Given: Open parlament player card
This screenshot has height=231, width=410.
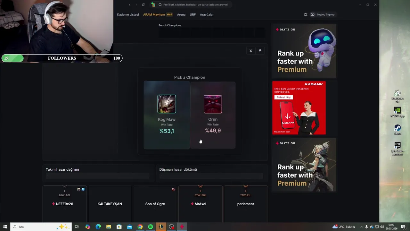Looking at the screenshot, I should click(246, 204).
